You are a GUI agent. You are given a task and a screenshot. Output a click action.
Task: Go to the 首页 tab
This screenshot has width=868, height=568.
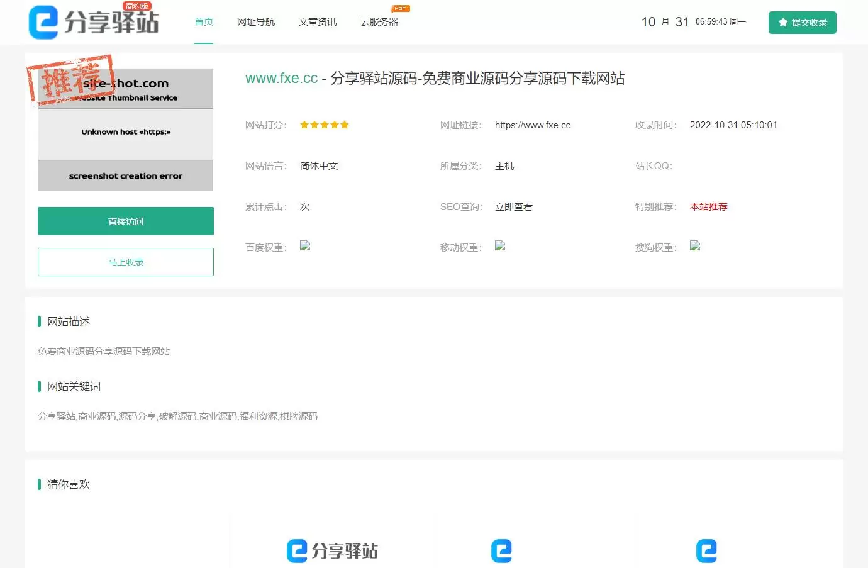[204, 22]
